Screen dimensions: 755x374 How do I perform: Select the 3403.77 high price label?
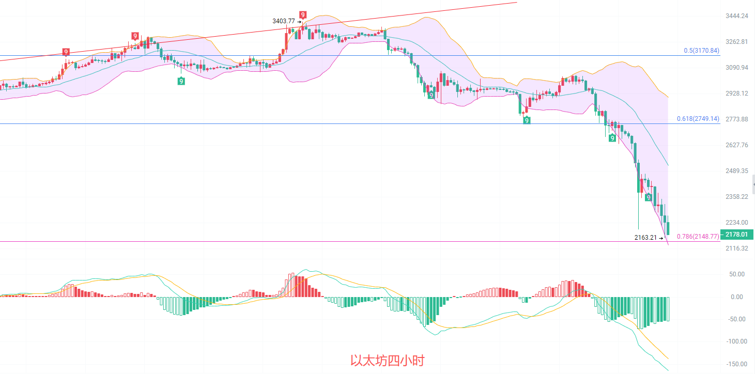pos(284,21)
